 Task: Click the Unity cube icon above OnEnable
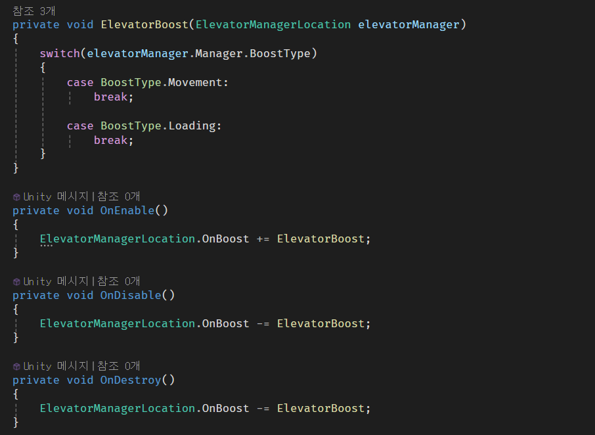click(16, 196)
